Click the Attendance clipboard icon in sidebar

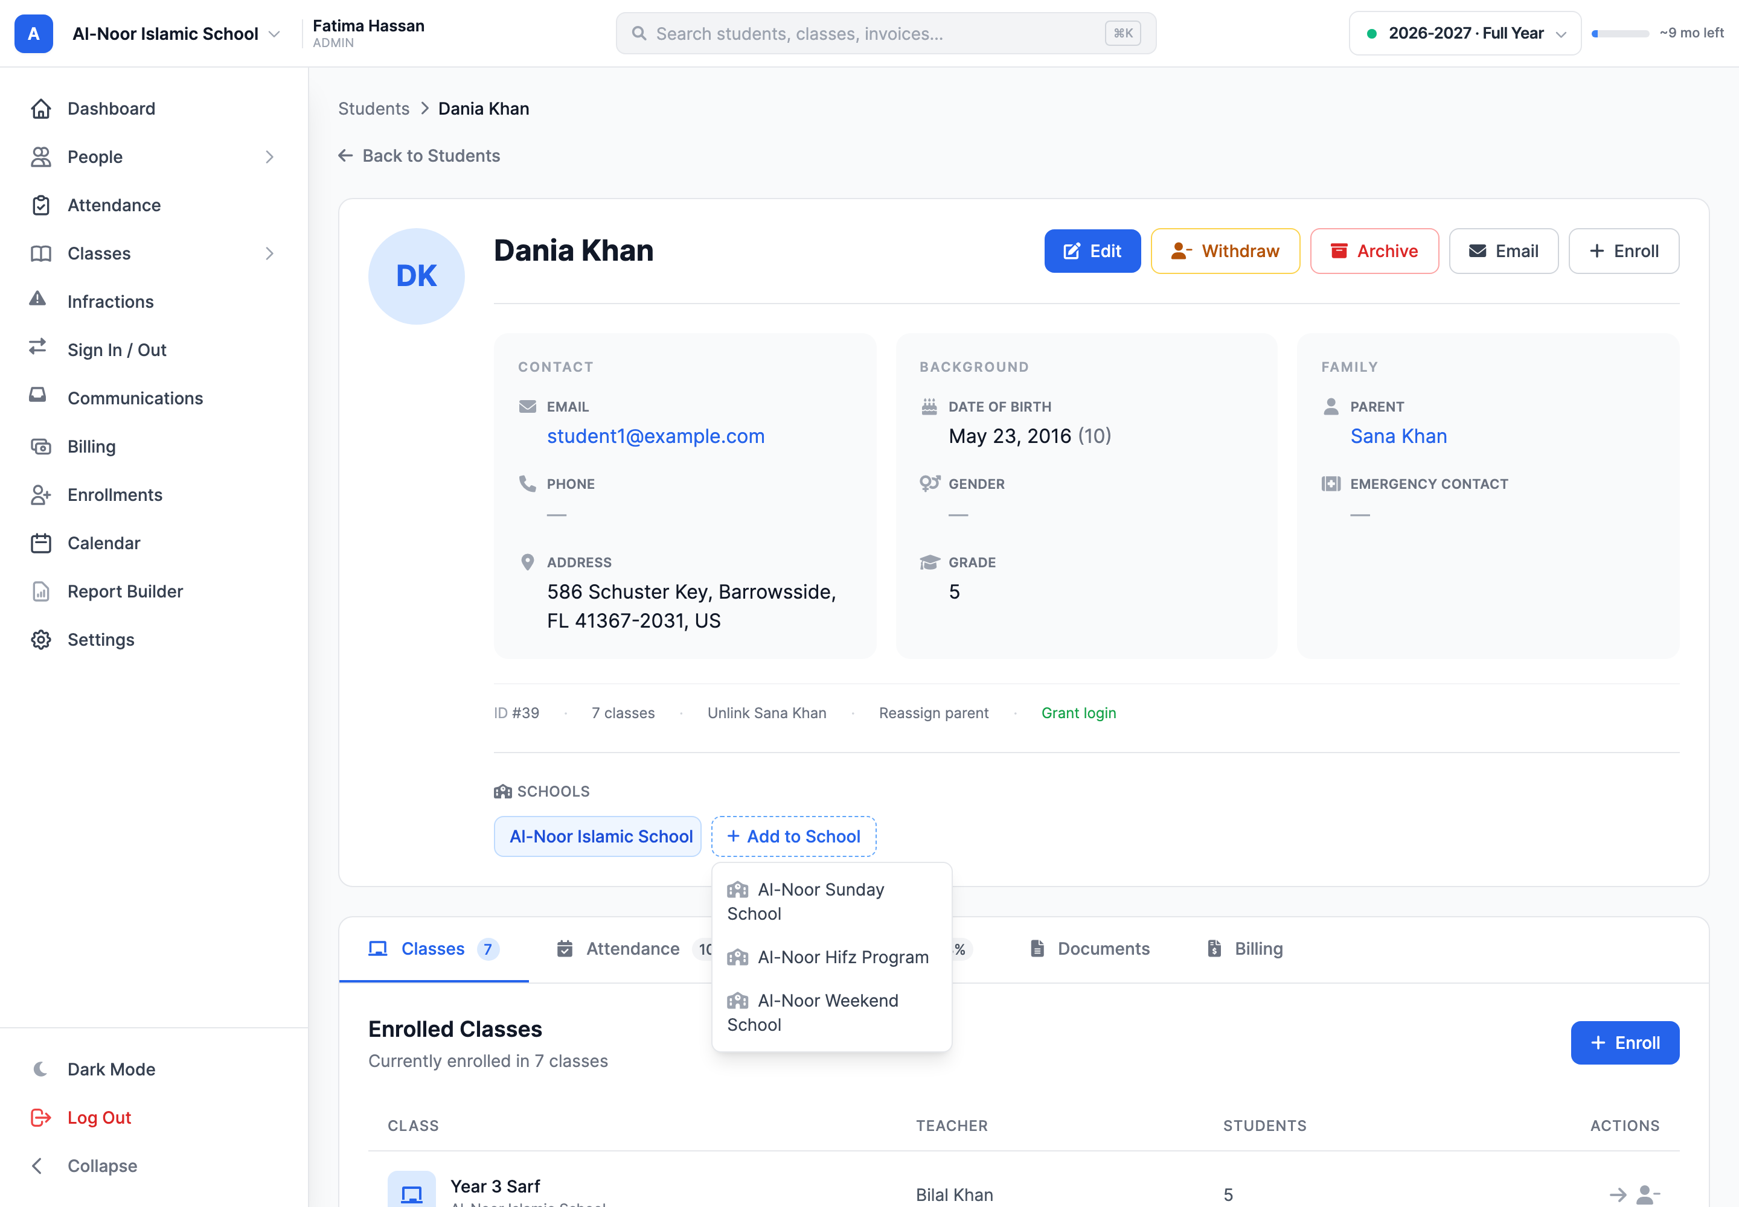pos(41,205)
